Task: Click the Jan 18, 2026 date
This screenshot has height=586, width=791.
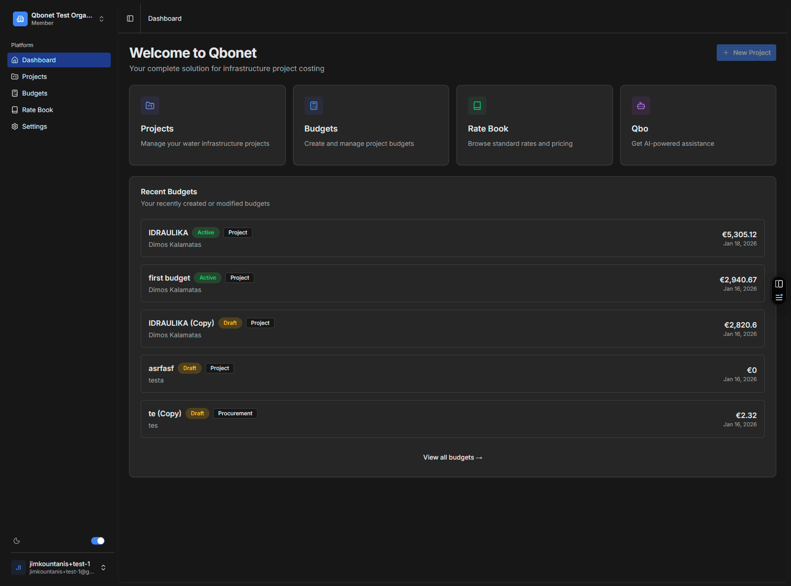Action: coord(740,244)
